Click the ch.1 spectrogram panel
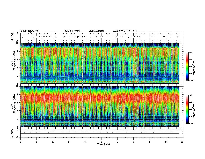 point(100,63)
